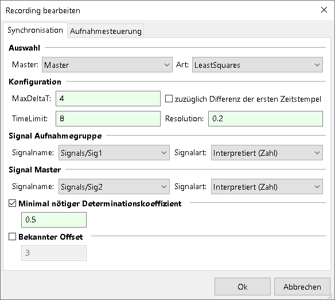Click the Resolution label
The height and width of the screenshot is (300, 335).
184,118
